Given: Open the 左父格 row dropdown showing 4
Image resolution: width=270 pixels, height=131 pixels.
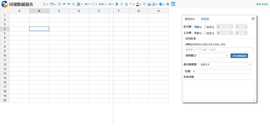Looking at the screenshot, I should pos(241,27).
